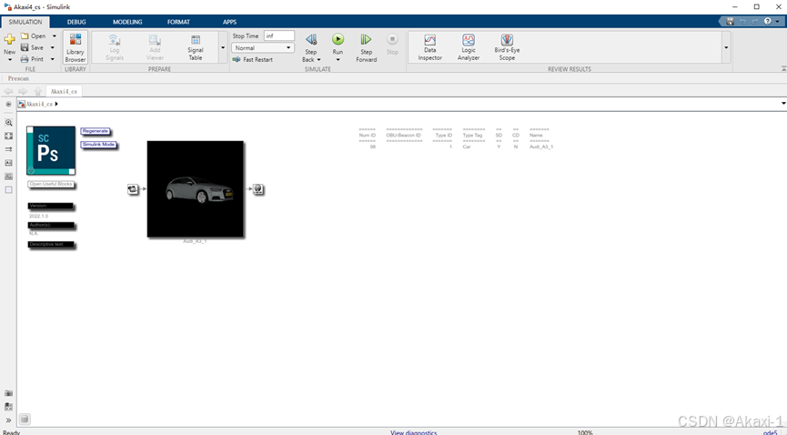Expand the Step Back dropdown arrow
787x435 pixels.
coord(318,60)
